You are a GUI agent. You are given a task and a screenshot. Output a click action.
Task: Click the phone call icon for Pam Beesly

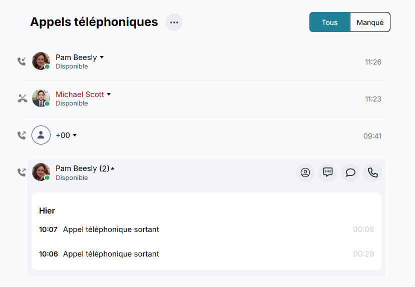(x=372, y=172)
